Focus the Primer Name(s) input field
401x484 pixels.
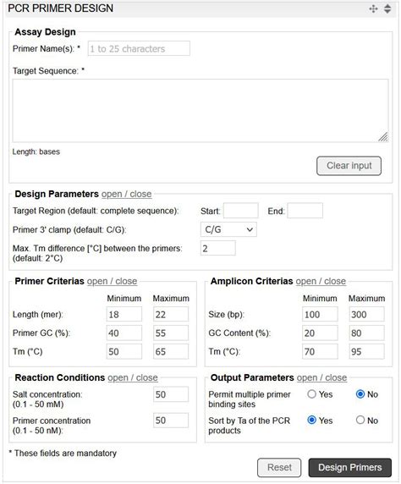coord(139,48)
